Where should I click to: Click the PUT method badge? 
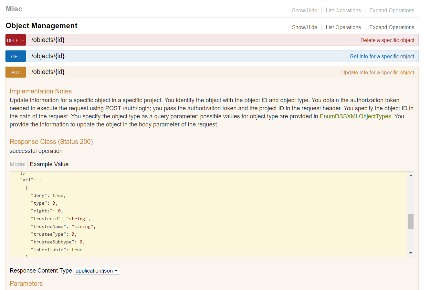(15, 72)
